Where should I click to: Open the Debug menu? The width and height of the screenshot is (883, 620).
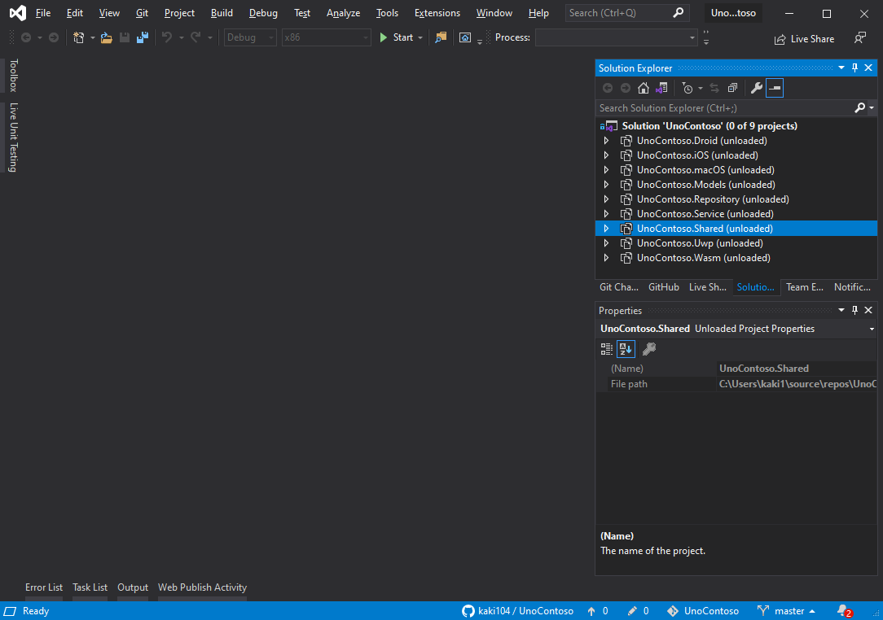[x=263, y=13]
